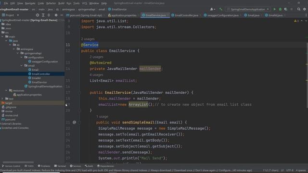308x173 pixels.
Task: Click the email breadcrumb in navigation bar
Action: pos(102,9)
